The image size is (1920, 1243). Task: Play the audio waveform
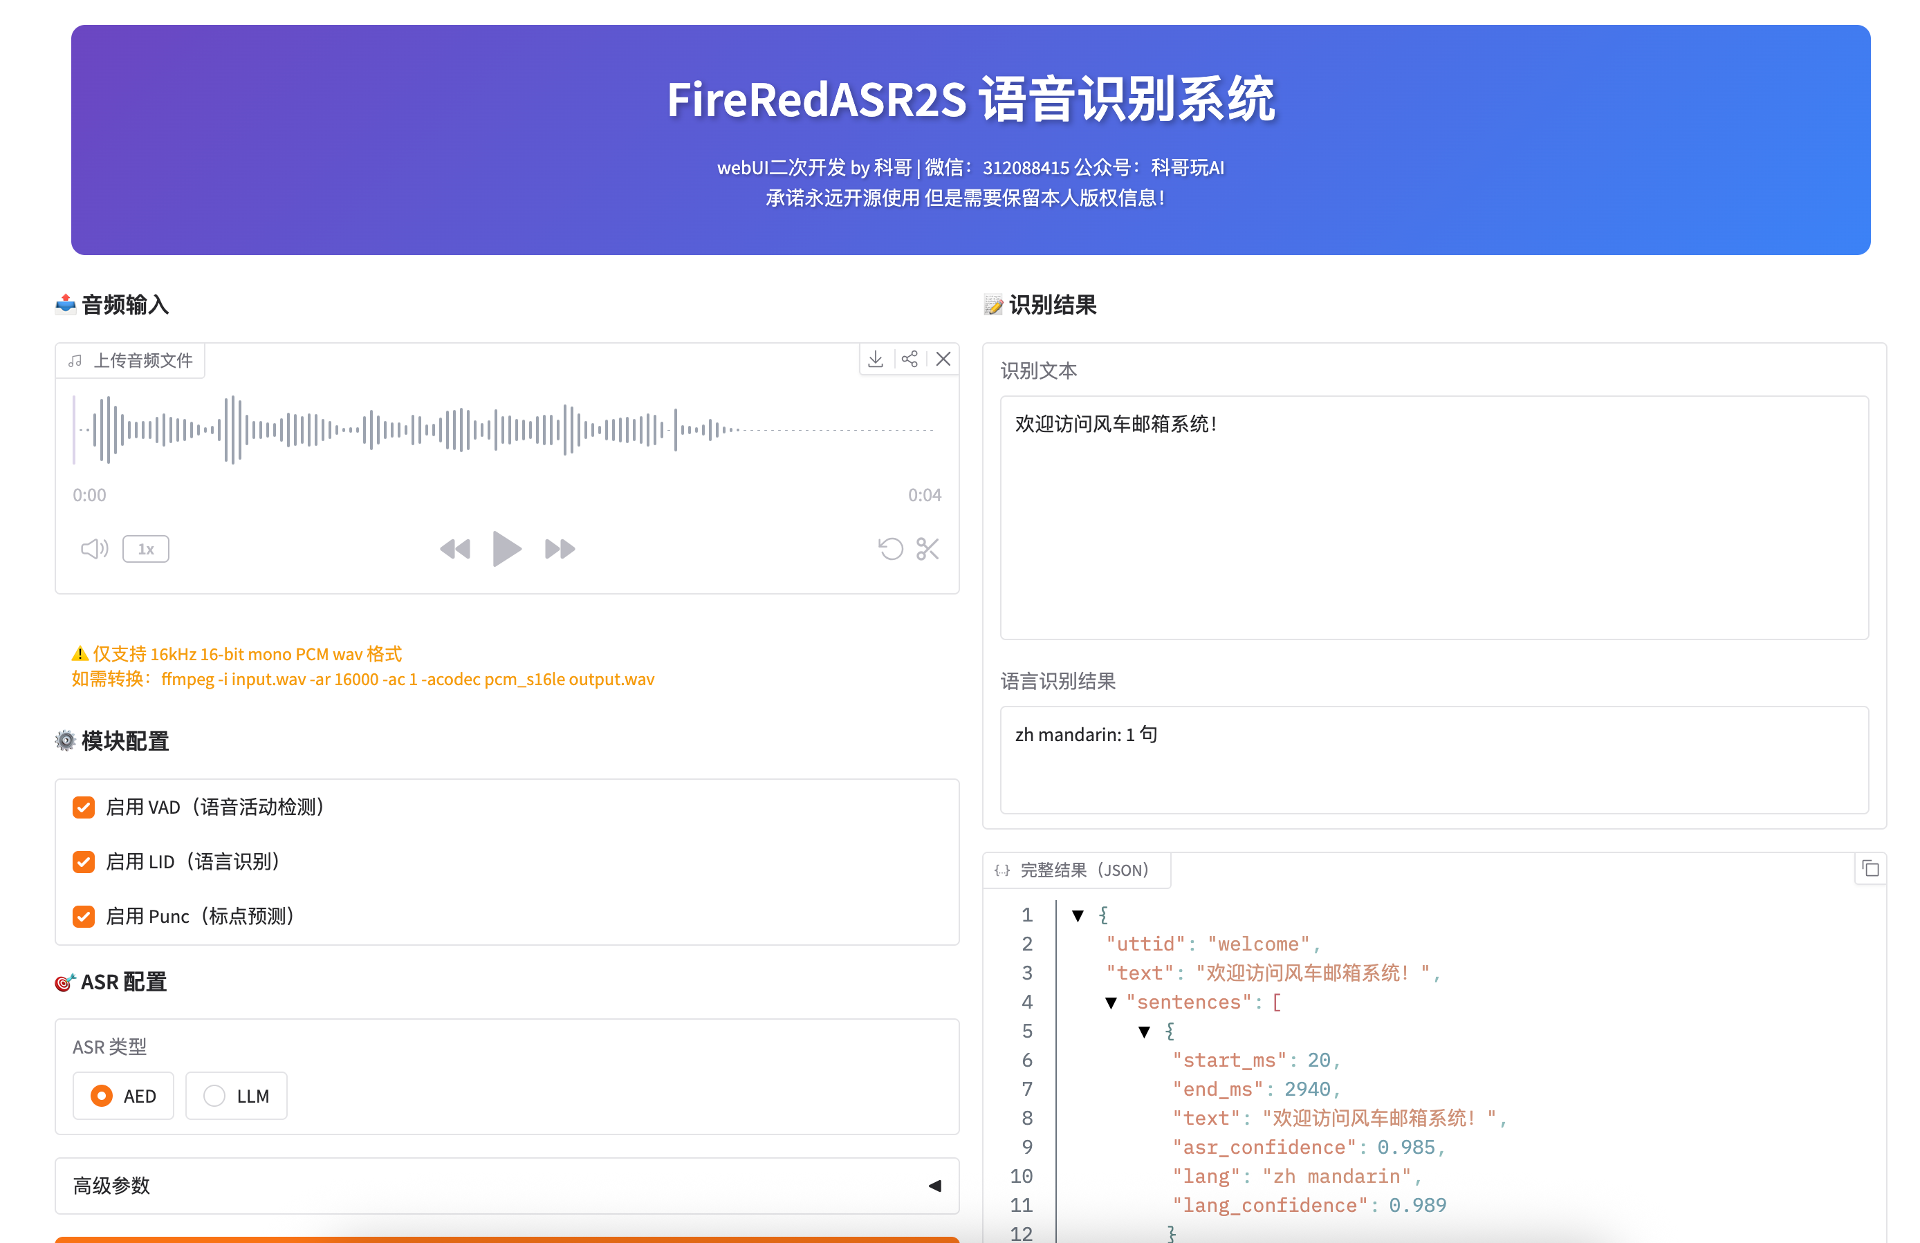[x=506, y=549]
